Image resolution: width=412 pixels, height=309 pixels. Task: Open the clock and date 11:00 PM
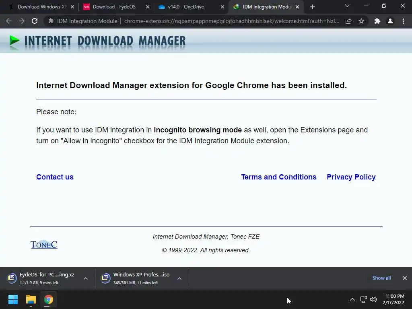pos(393,299)
